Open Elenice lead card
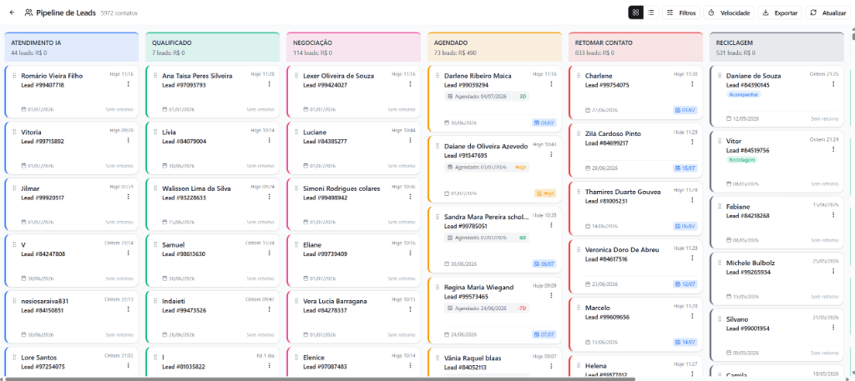The height and width of the screenshot is (381, 855). [353, 361]
